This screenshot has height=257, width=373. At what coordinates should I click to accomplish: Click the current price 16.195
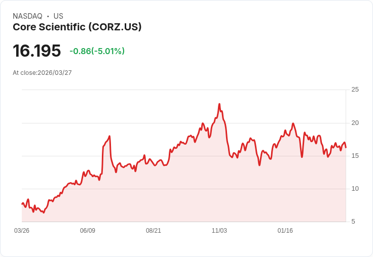tap(37, 51)
